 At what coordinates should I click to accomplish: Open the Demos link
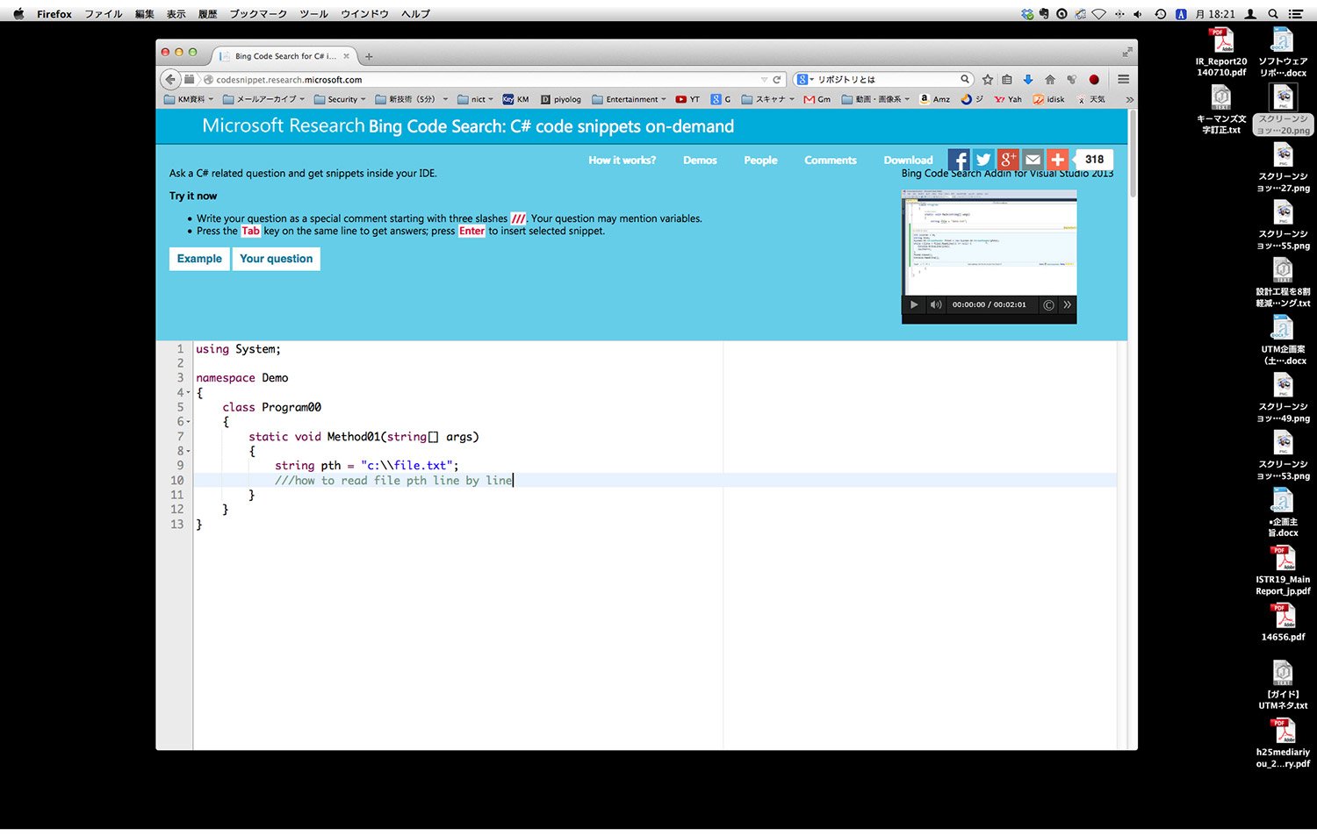coord(700,161)
